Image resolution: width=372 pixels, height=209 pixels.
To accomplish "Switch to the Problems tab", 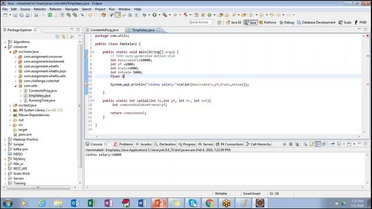I will (x=123, y=144).
